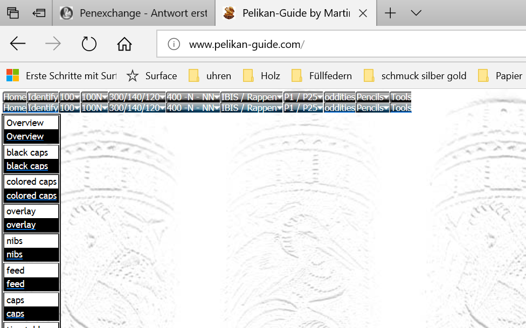Image resolution: width=526 pixels, height=328 pixels.
Task: Open the underlined overlay link
Action: pyautogui.click(x=21, y=225)
